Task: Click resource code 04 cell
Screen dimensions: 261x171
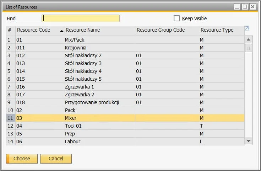Action: click(40, 126)
